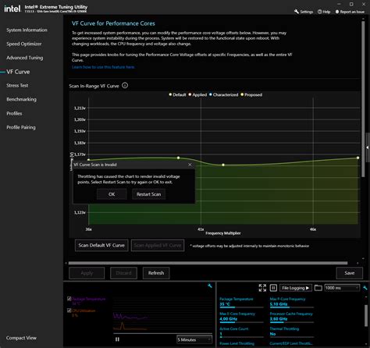Click the Discard button

123,273
